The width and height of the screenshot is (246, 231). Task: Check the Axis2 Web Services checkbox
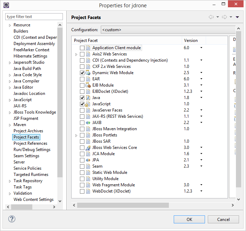[82, 54]
